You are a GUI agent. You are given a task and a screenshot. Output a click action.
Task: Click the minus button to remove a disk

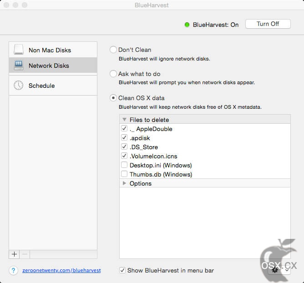click(25, 254)
